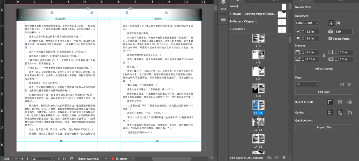The height and width of the screenshot is (161, 359).
Task: Select landscape orientation icon
Action: [338, 23]
